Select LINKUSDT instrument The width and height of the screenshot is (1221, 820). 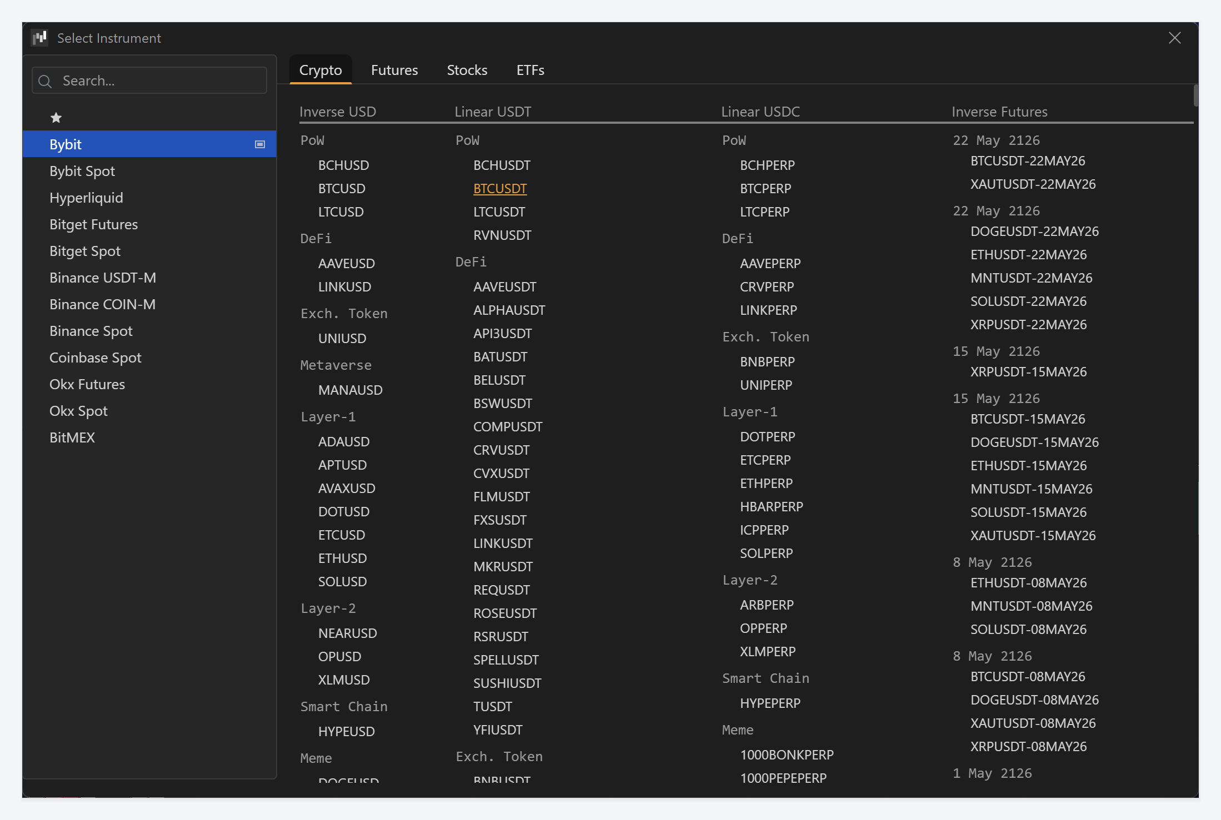click(503, 544)
